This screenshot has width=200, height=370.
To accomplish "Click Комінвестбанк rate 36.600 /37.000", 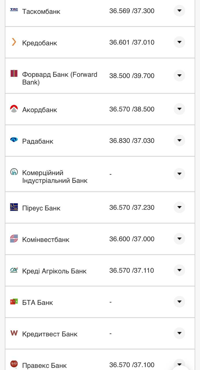I will coord(132,239).
